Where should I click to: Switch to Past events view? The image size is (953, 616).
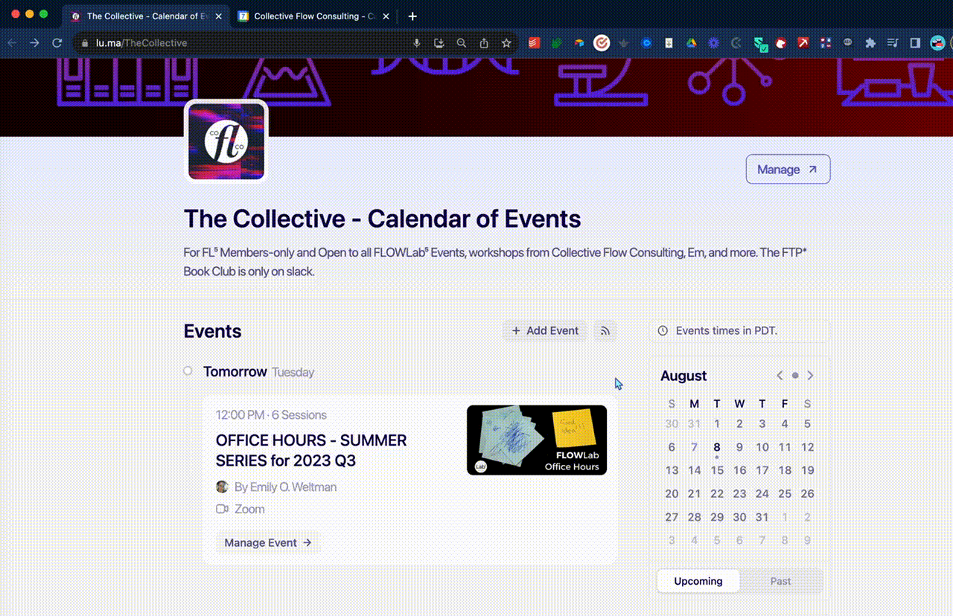780,581
